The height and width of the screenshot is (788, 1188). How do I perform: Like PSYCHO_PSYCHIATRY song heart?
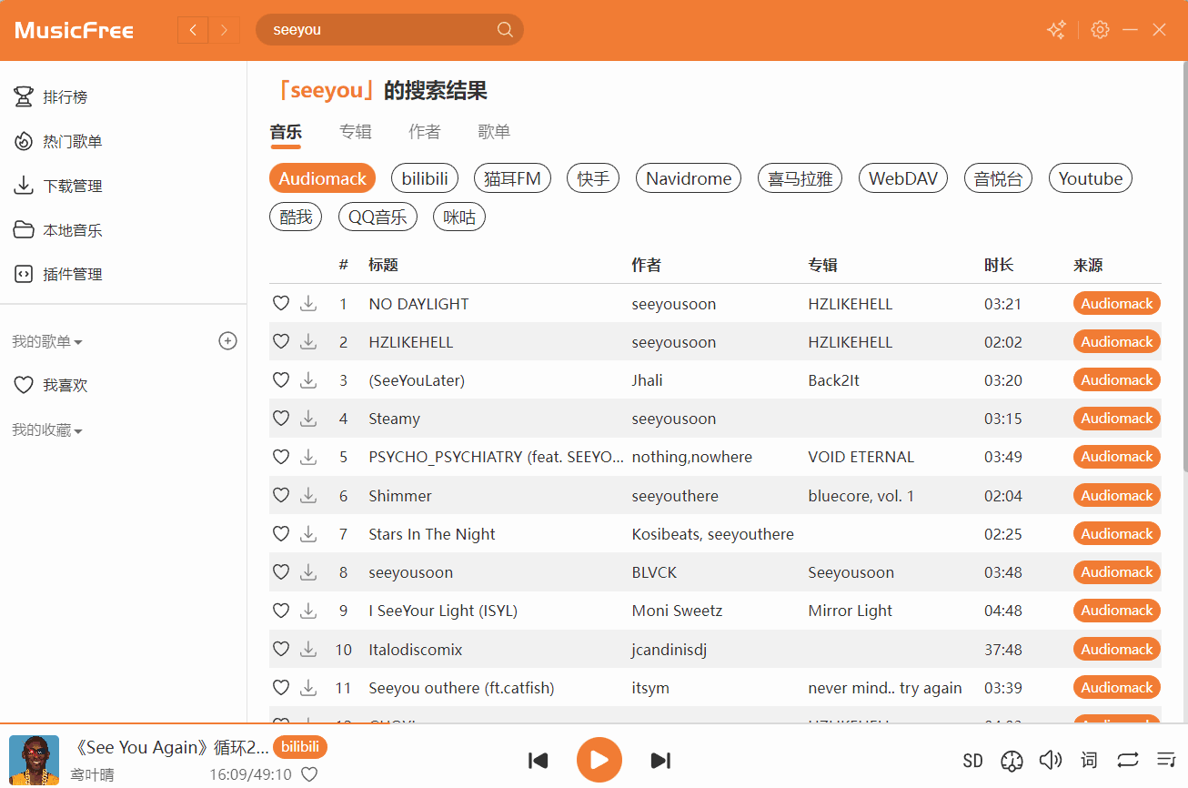coord(281,456)
